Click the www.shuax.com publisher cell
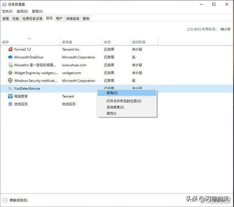The image size is (234, 207). (74, 65)
